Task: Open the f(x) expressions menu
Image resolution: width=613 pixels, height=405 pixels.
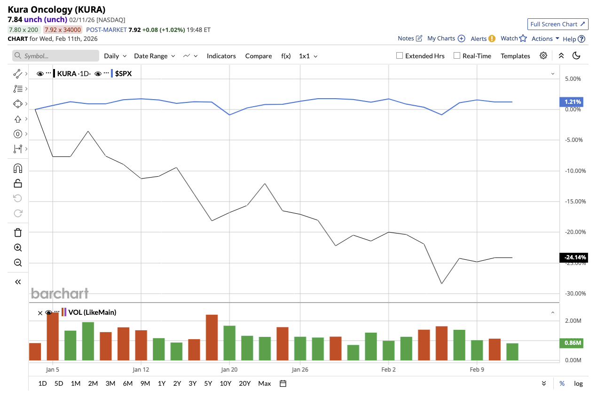Action: [x=286, y=56]
